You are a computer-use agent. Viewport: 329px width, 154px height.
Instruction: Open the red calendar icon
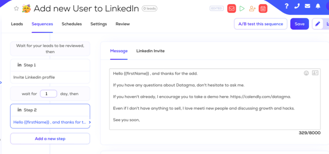(x=263, y=9)
